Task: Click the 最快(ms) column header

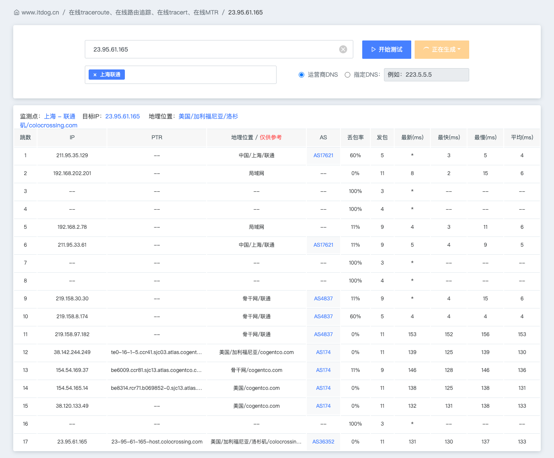Action: click(x=449, y=138)
